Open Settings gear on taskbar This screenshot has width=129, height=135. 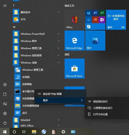click(x=63, y=132)
